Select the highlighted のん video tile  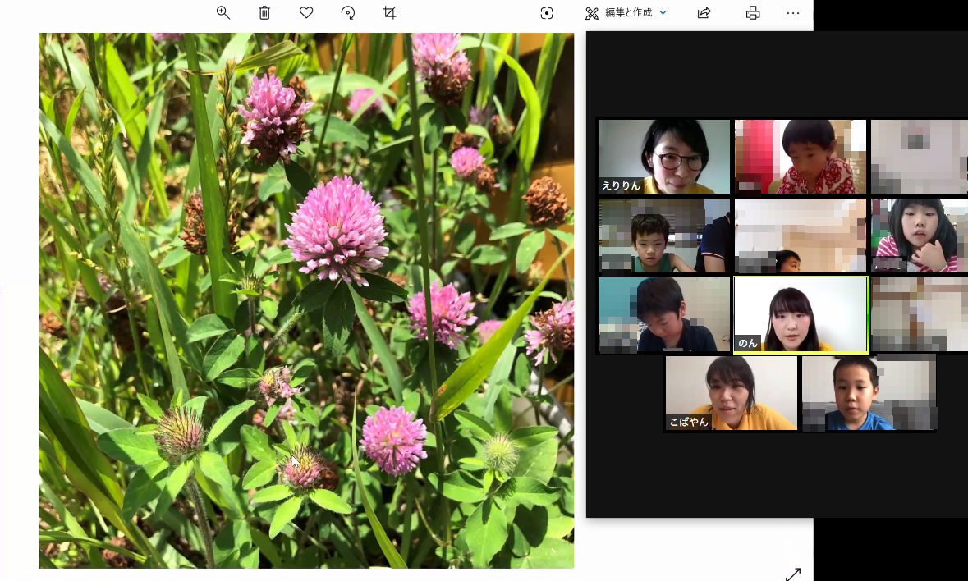(801, 314)
